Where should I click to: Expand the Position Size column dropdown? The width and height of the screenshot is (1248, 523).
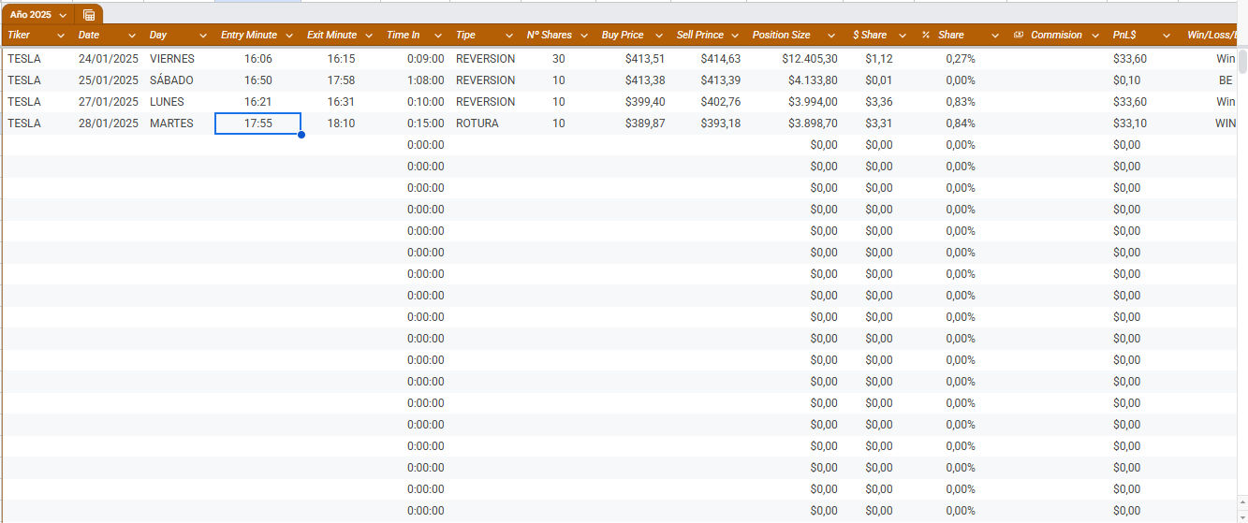[831, 36]
